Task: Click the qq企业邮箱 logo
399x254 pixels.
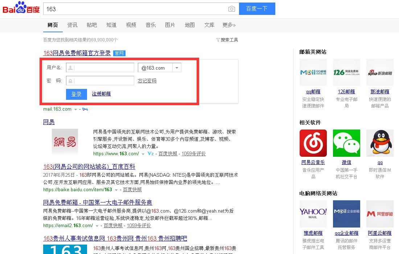Action: click(346, 214)
